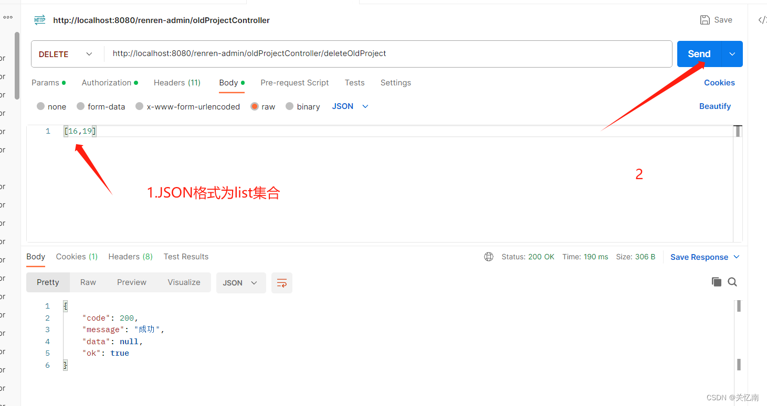Open the search within the response body
The height and width of the screenshot is (406, 767).
pyautogui.click(x=732, y=282)
